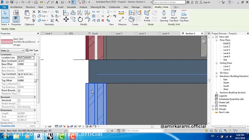249x140 pixels.
Task: Open the wall type selector dropdown
Action: point(38,42)
